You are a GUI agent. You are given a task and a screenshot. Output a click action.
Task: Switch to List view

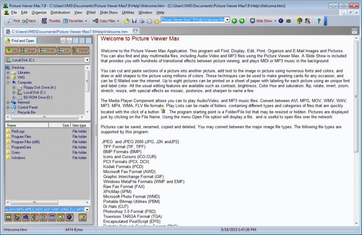tap(64, 50)
